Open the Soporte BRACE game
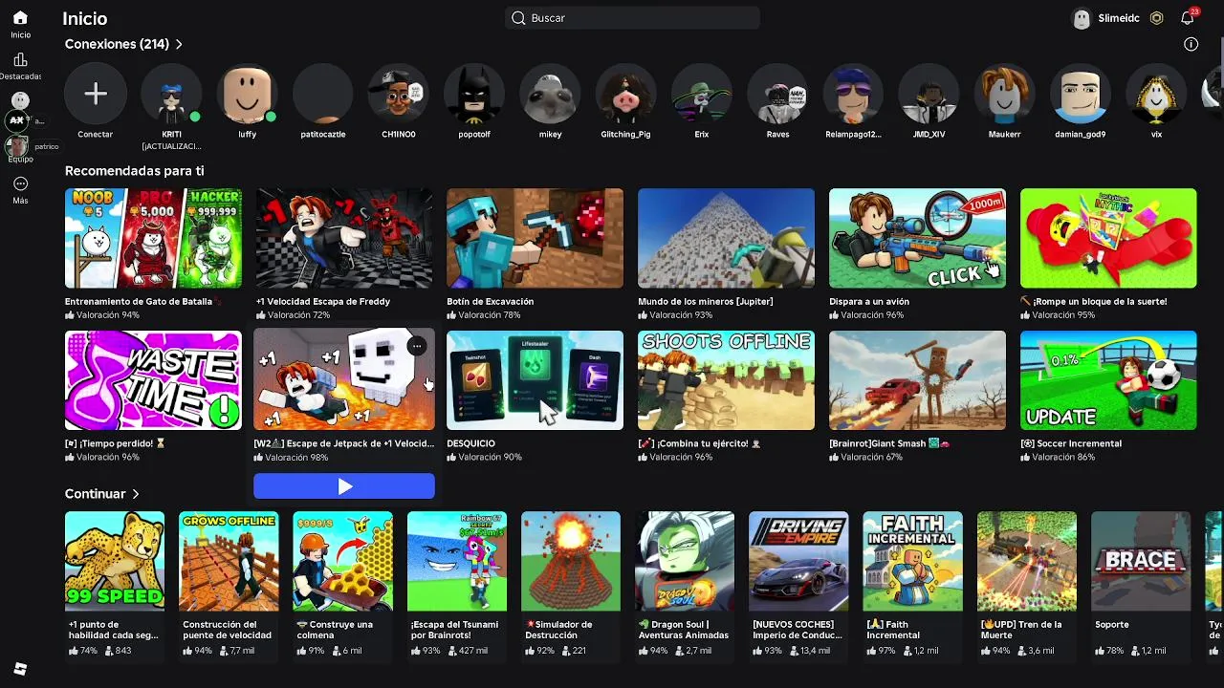The height and width of the screenshot is (688, 1224). 1141,561
